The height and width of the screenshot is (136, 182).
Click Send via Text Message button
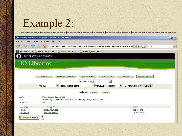(29, 117)
